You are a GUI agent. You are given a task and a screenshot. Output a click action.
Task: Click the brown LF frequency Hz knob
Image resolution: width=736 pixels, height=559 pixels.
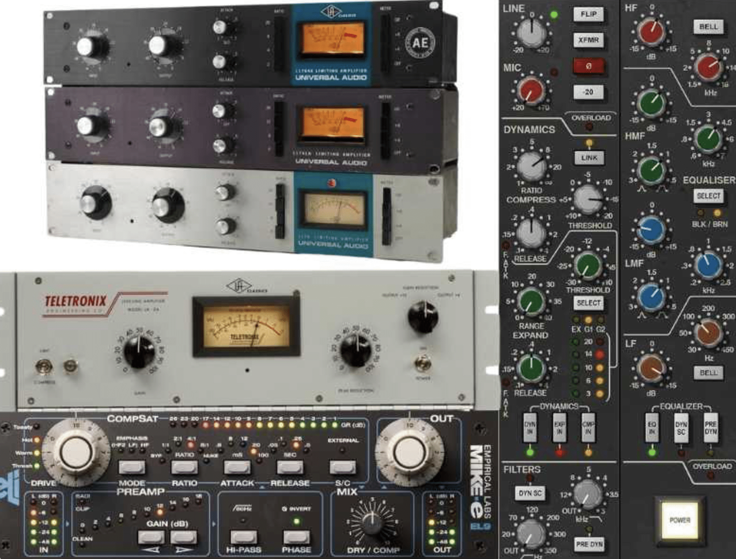point(708,332)
